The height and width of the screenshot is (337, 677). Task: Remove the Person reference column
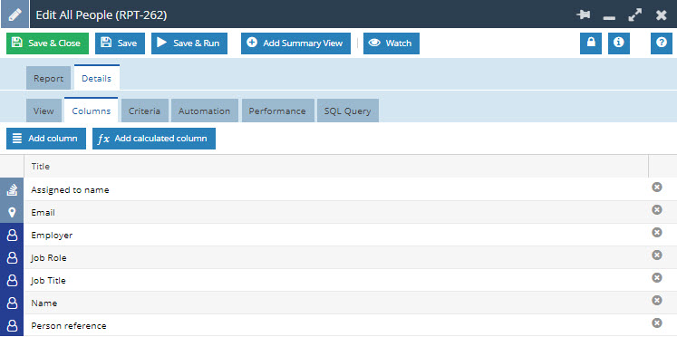tap(657, 323)
